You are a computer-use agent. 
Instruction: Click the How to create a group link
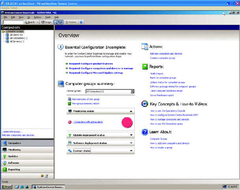click(x=161, y=148)
